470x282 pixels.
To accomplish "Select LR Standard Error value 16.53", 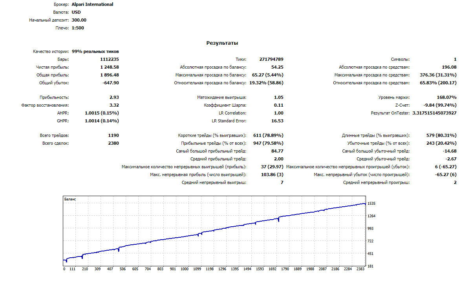I will click(277, 121).
